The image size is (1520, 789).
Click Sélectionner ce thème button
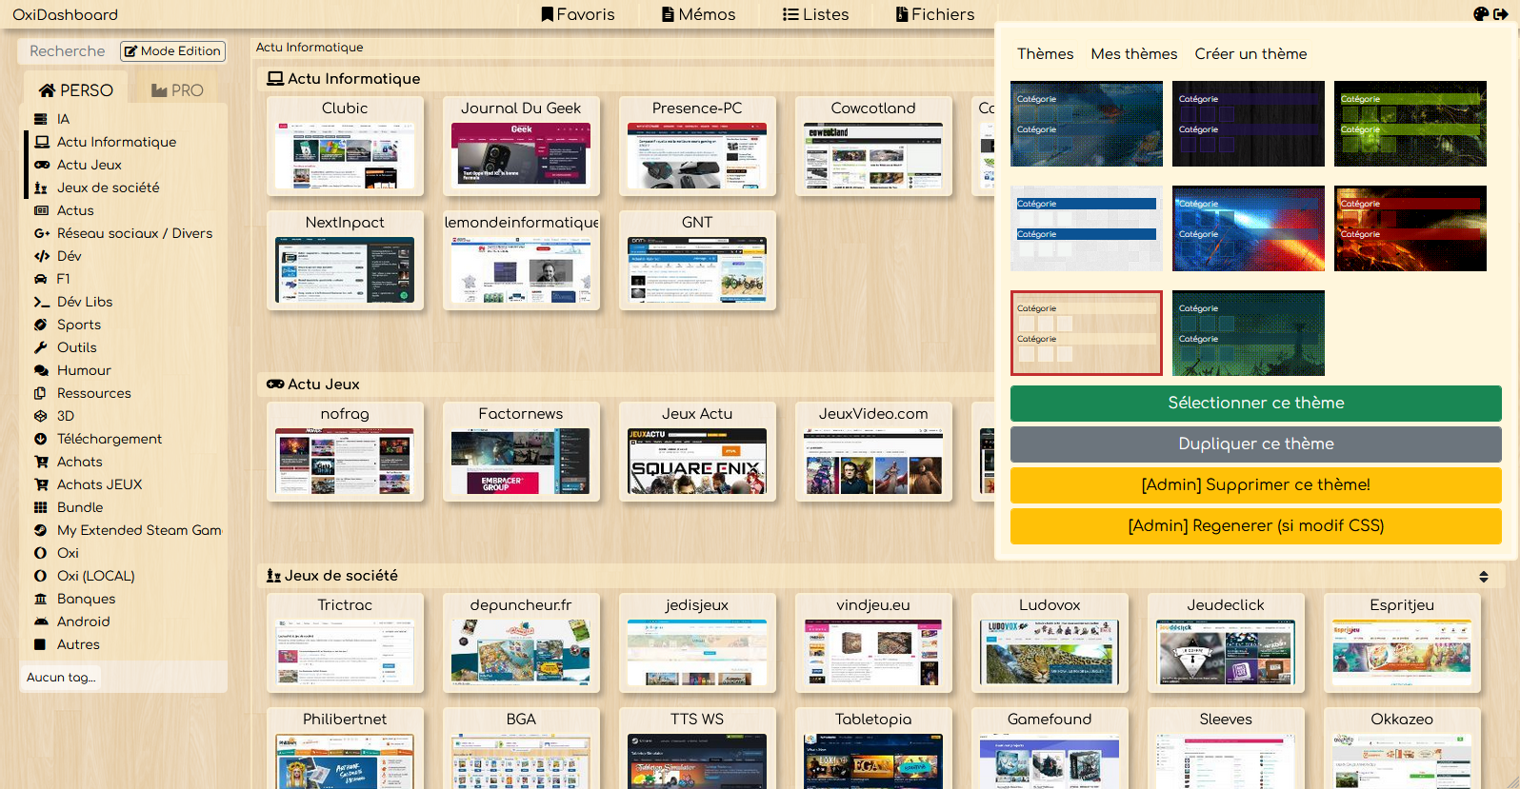(1255, 403)
